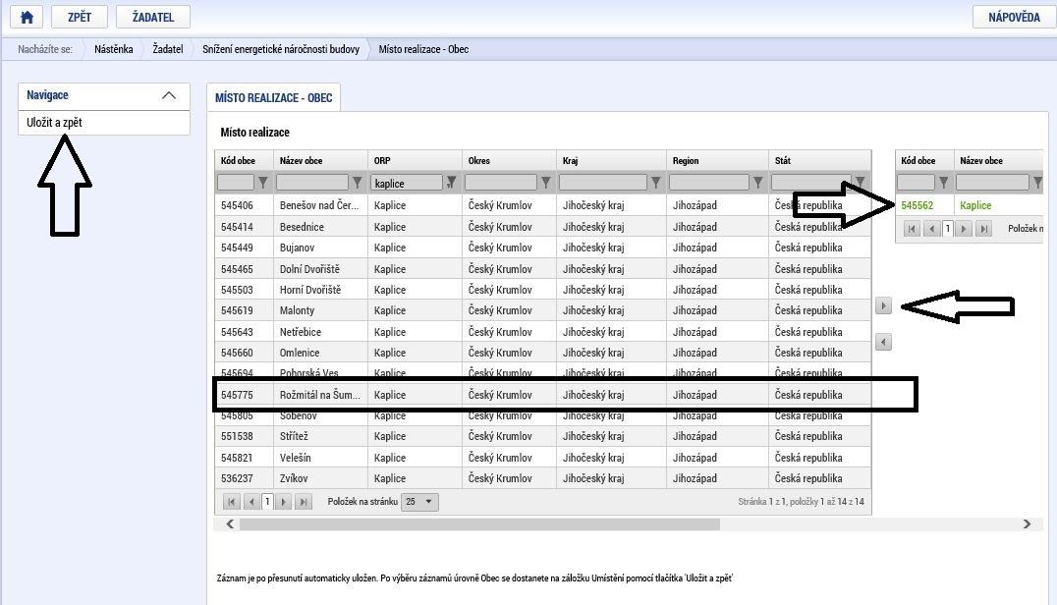Select the Besednice row
Screen dimensions: 1057x605
[543, 227]
